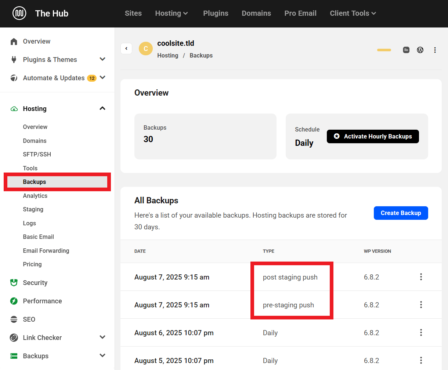448x370 pixels.
Task: Select Domains under Hosting submenu
Action: click(x=35, y=141)
